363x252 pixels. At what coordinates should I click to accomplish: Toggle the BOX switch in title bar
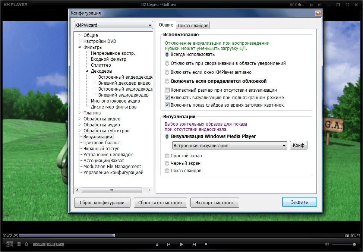(301, 4)
